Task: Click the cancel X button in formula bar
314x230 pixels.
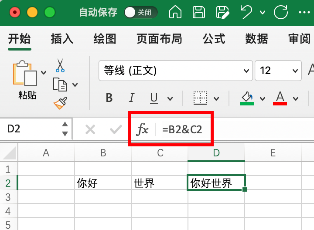Action: [x=90, y=129]
